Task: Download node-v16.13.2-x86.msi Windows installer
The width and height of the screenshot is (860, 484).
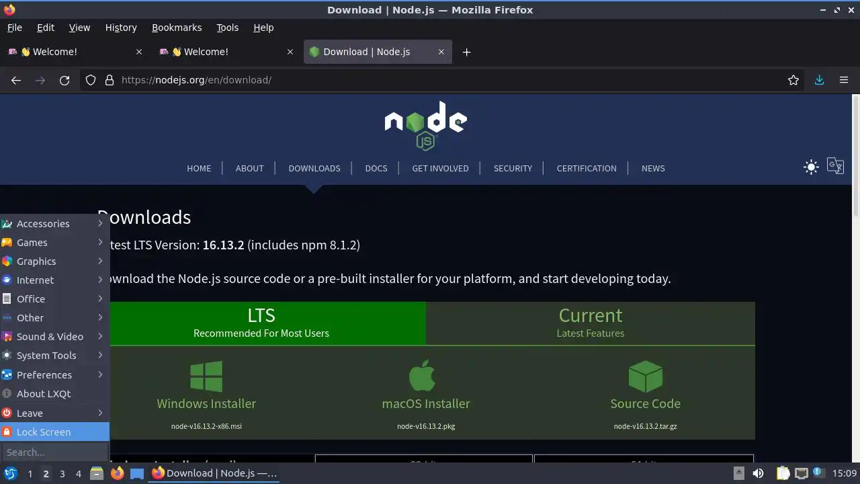Action: pos(206,426)
